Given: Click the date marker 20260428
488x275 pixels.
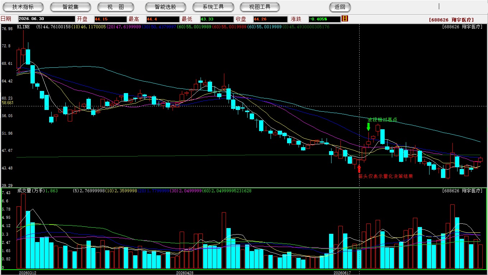Looking at the screenshot, I should point(185,273).
